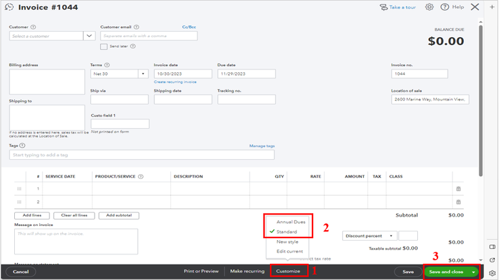Viewport: 499px width, 280px height.
Task: Click the Help question mark icon
Action: coord(445,7)
